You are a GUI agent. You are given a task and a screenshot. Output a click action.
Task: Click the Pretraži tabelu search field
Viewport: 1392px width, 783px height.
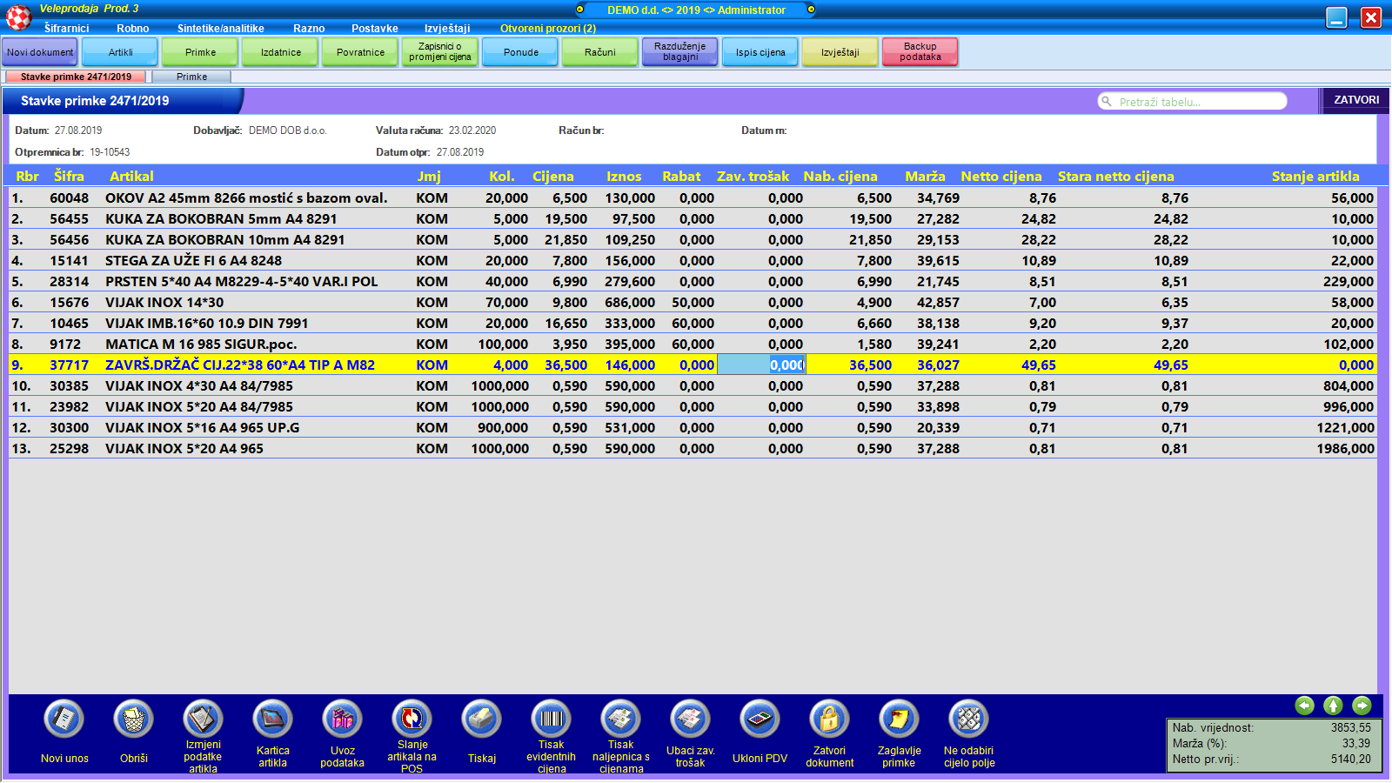click(x=1196, y=102)
